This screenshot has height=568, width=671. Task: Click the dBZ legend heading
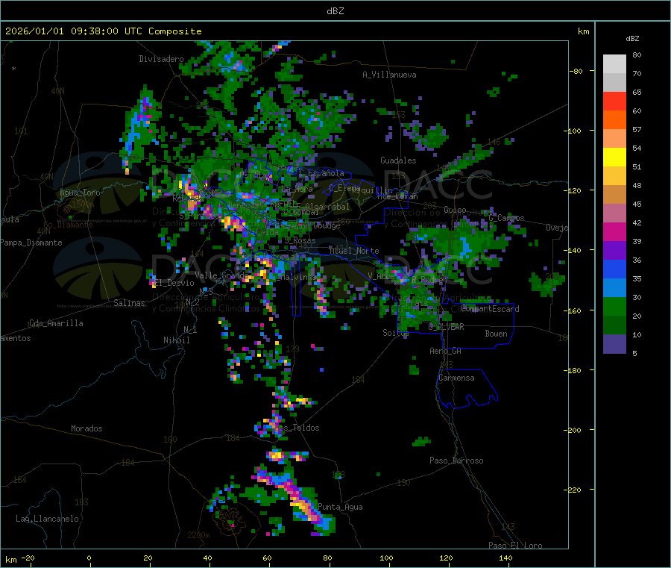(x=632, y=39)
